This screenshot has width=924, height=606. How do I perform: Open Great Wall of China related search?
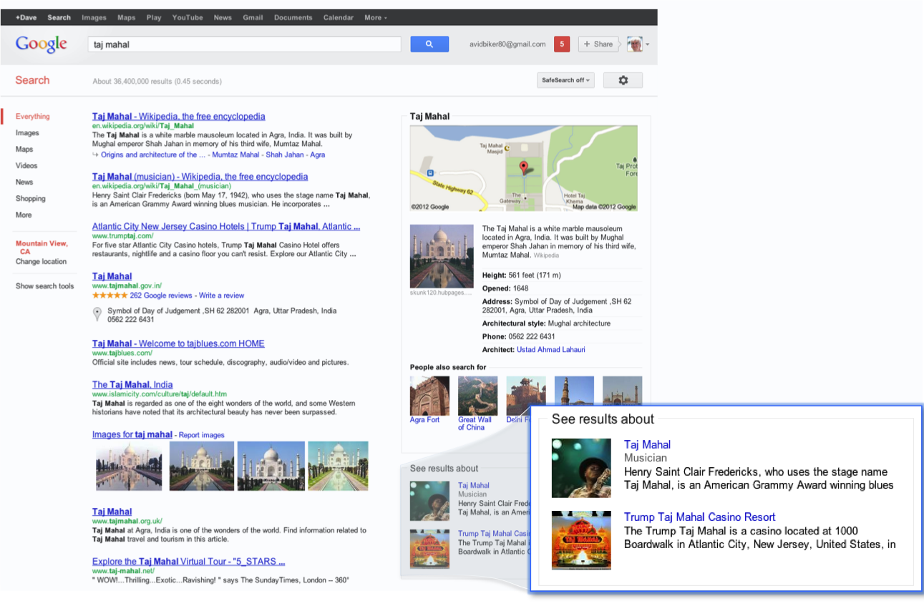click(x=477, y=396)
